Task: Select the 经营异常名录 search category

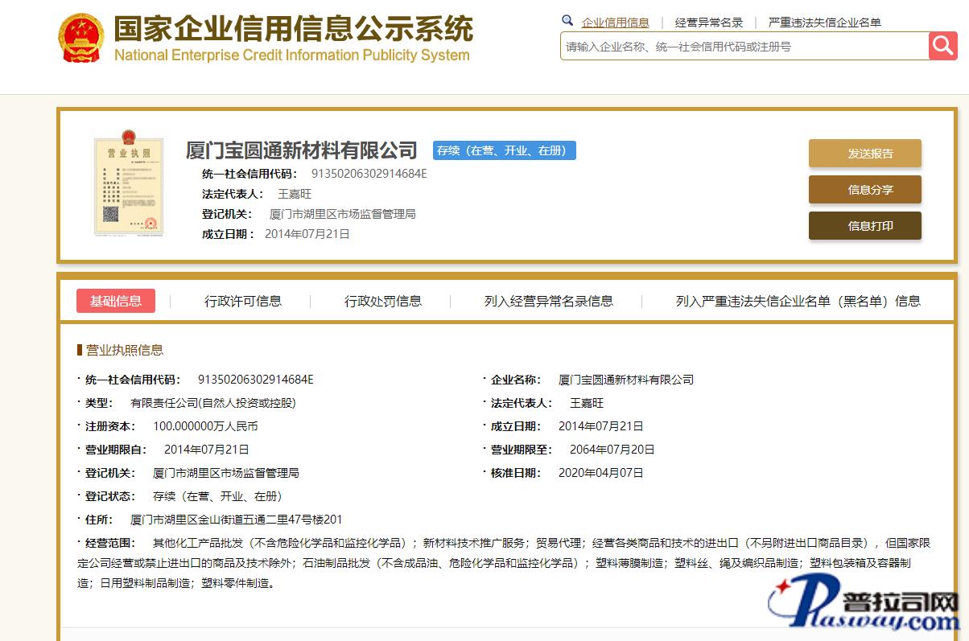Action: pos(708,23)
